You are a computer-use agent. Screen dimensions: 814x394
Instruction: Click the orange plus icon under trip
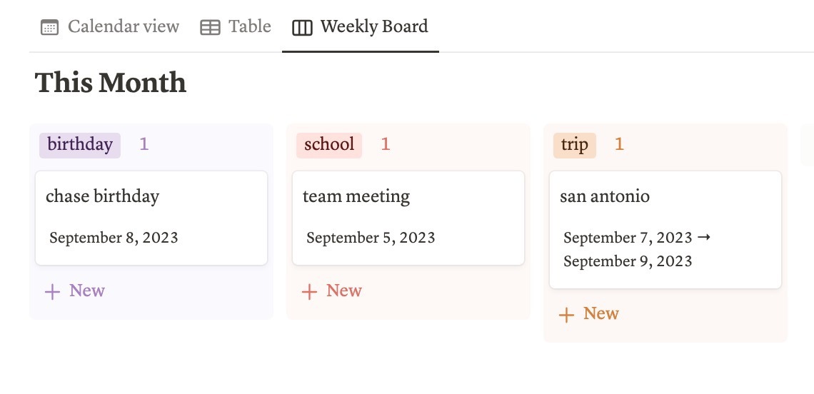[566, 315]
